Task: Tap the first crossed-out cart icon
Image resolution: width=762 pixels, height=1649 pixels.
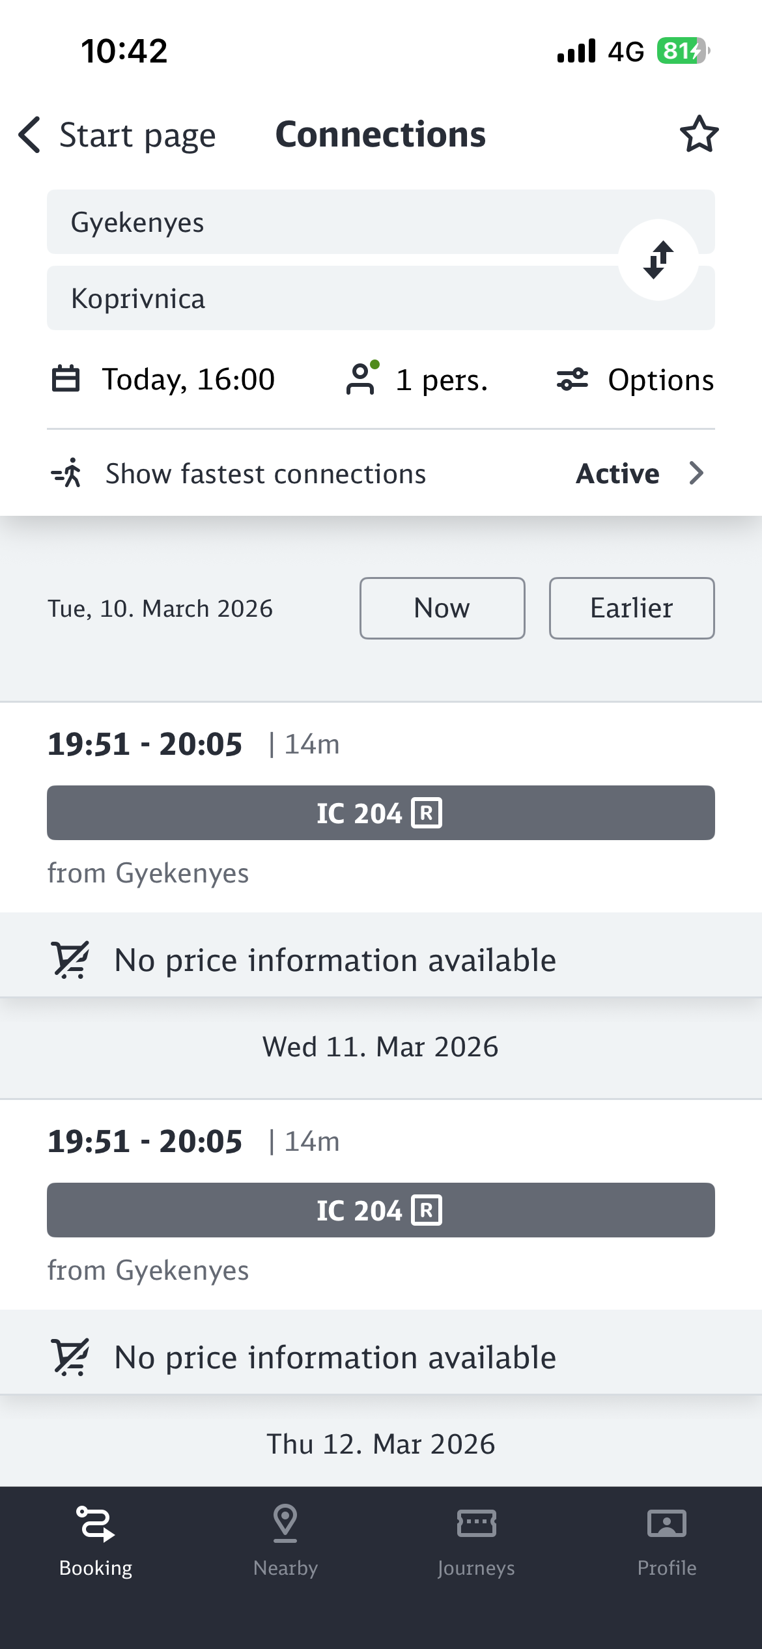Action: point(70,960)
